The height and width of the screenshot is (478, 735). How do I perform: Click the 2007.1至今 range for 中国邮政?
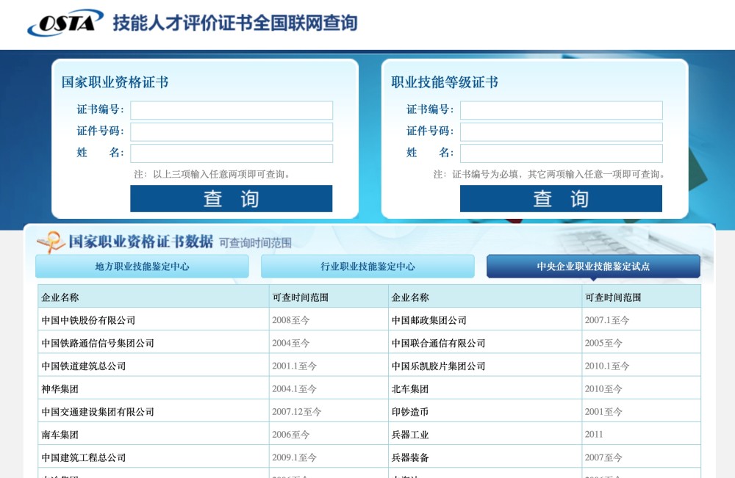(x=607, y=320)
